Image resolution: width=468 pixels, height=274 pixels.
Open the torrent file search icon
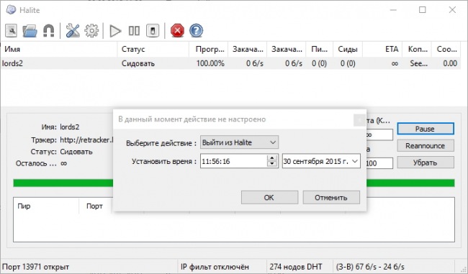coord(11,30)
